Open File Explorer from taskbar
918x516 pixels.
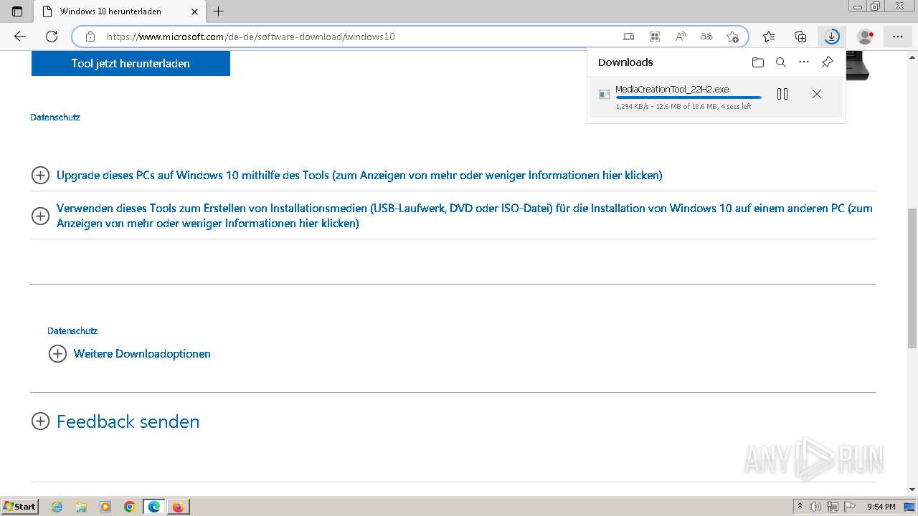(x=81, y=507)
